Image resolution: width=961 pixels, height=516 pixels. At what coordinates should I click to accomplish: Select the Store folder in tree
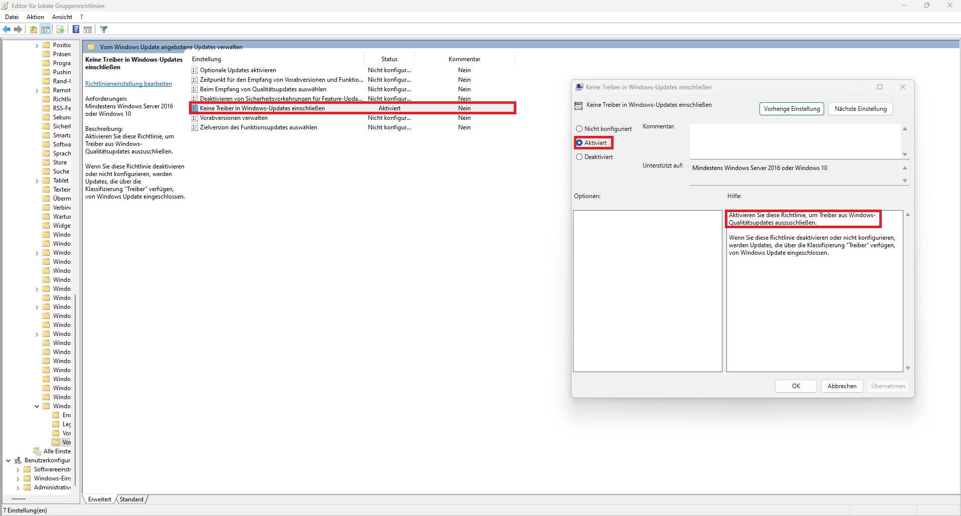(60, 162)
